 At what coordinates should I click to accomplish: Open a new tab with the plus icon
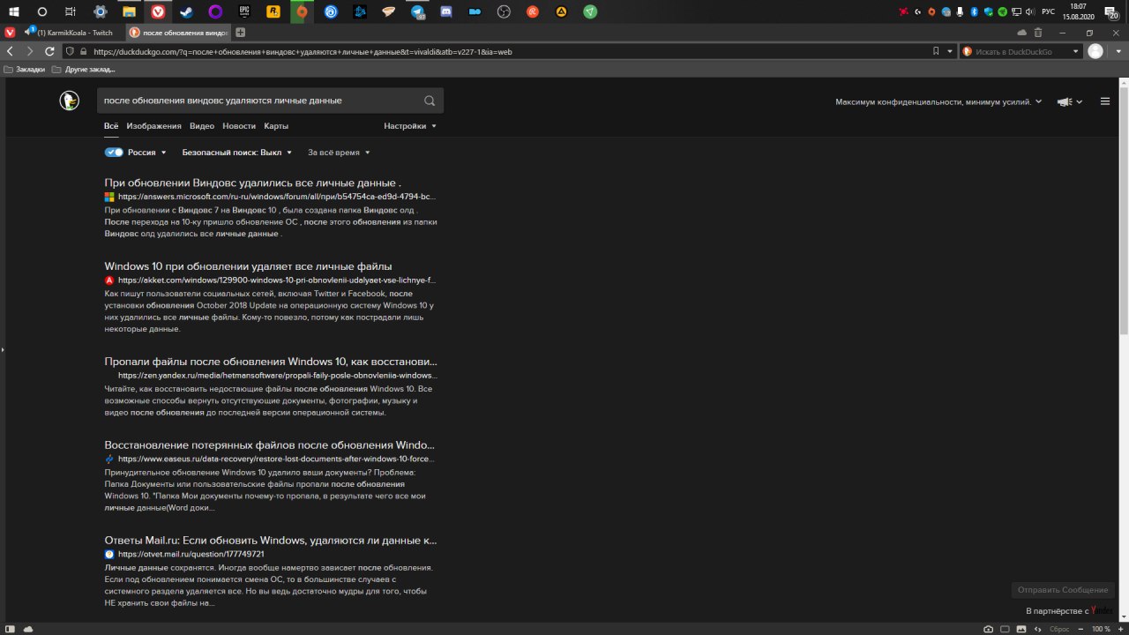click(240, 33)
